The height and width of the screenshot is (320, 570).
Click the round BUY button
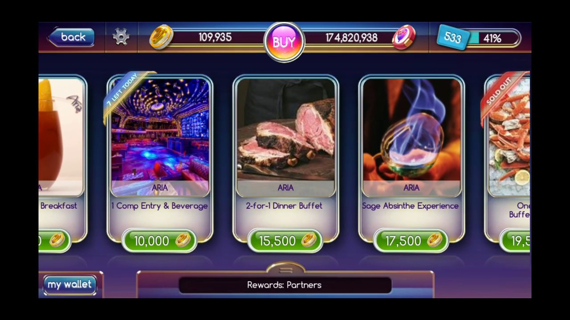284,42
